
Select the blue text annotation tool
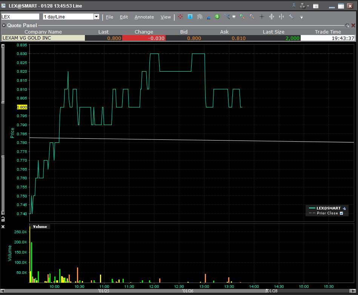pyautogui.click(x=190, y=17)
